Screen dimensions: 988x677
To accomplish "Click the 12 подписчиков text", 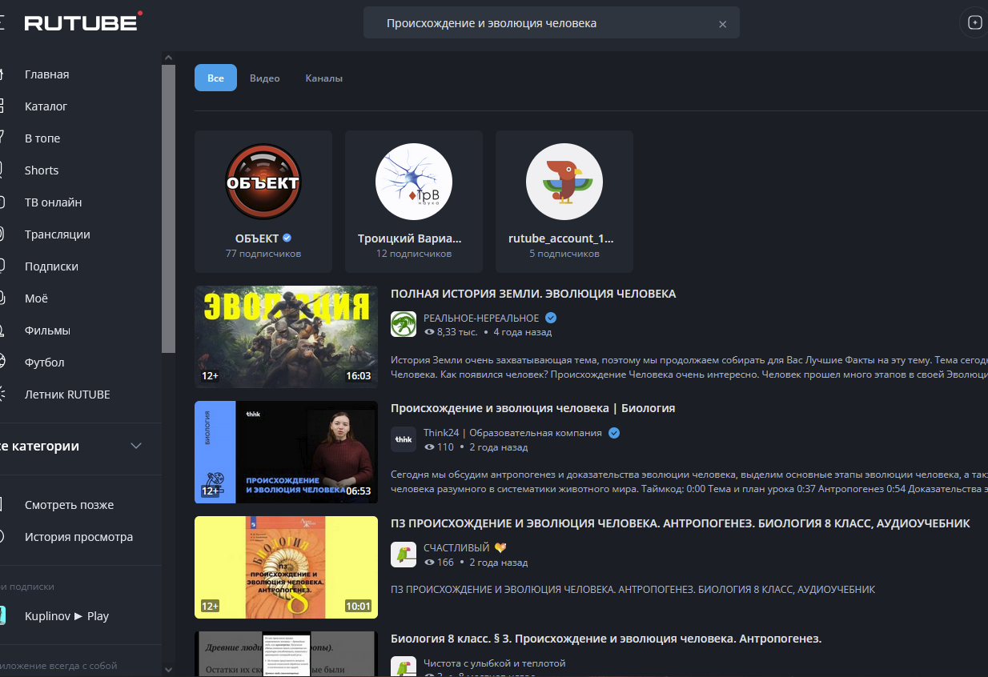I will tap(414, 254).
